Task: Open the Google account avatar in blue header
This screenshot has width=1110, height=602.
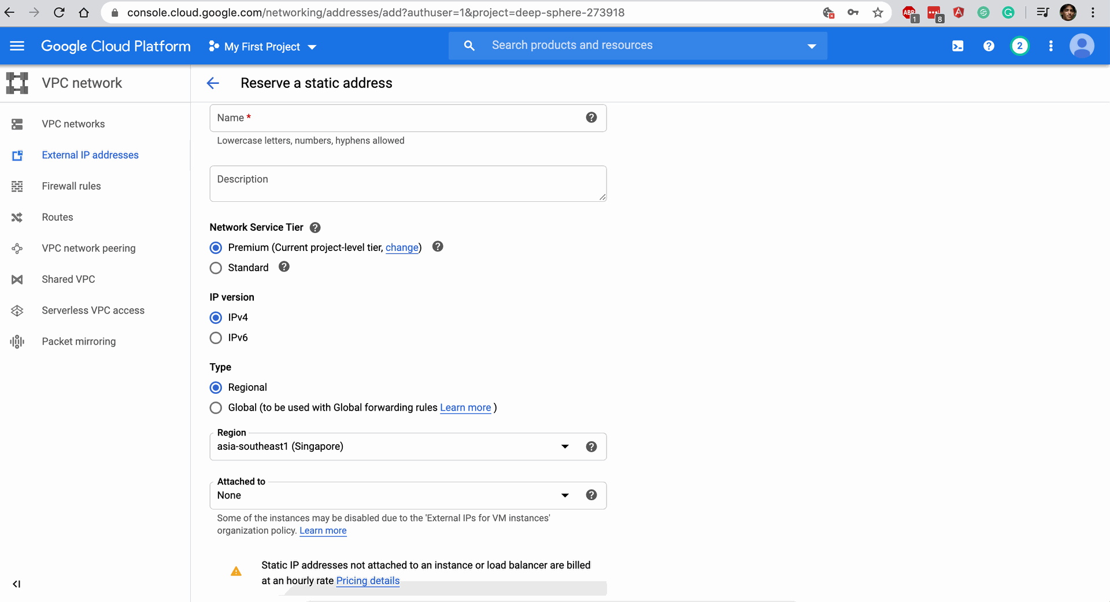Action: click(1082, 46)
